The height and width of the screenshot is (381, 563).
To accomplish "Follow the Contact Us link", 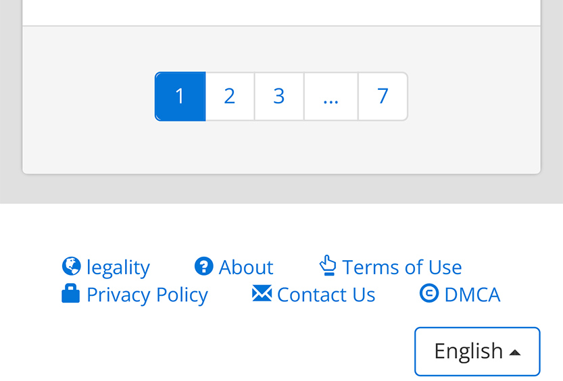I will click(326, 295).
